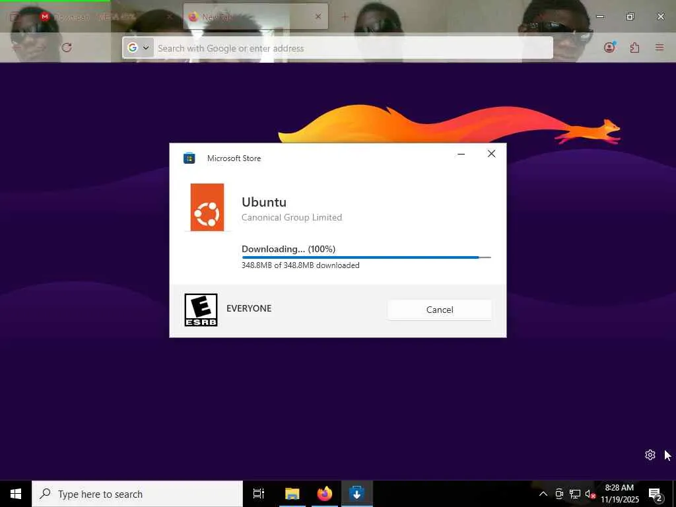Open the Action Center notifications icon
Screen dimensions: 676x507
pyautogui.click(x=656, y=494)
